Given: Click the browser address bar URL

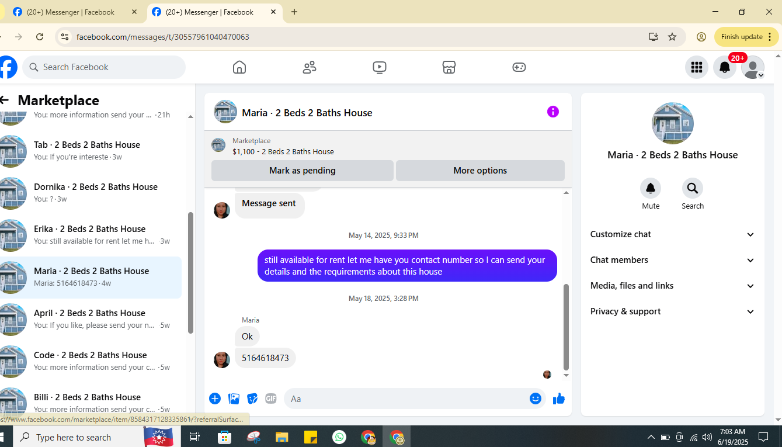Looking at the screenshot, I should [163, 37].
